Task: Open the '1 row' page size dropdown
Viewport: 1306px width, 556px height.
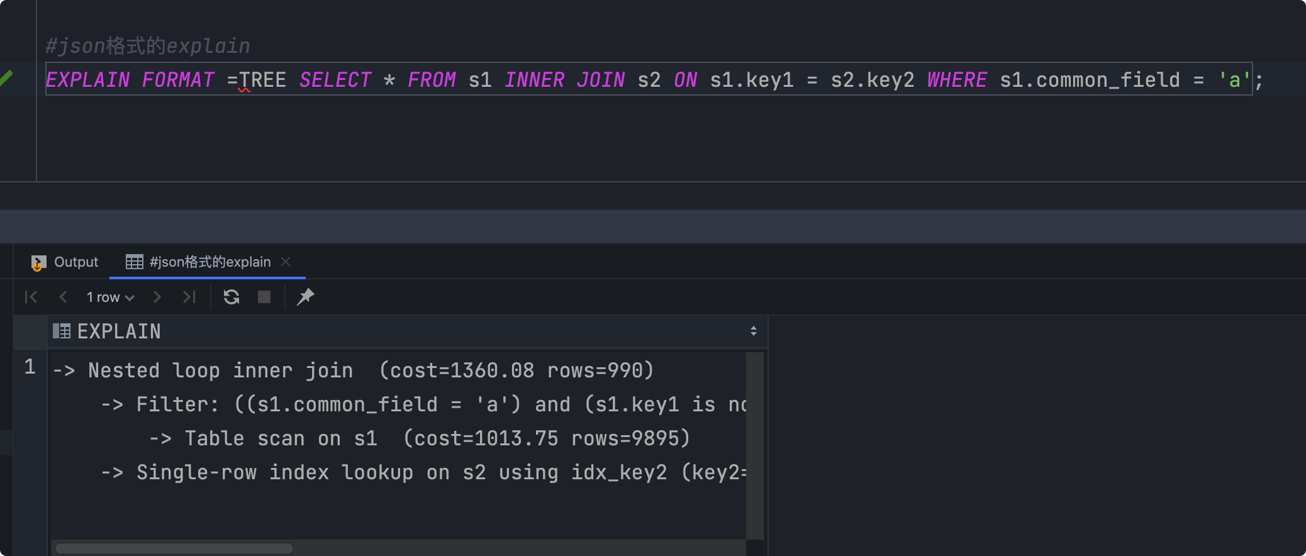Action: click(111, 297)
